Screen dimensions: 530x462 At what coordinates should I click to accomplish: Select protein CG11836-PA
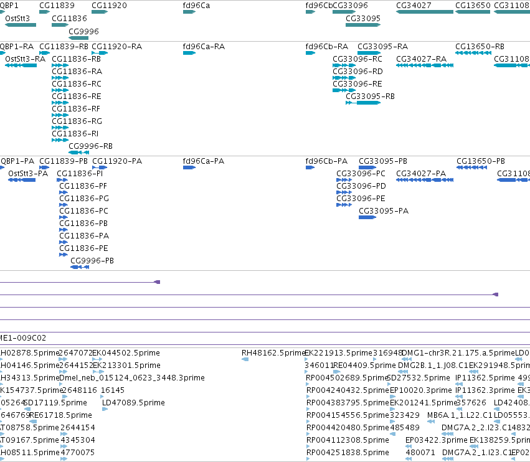[84, 235]
